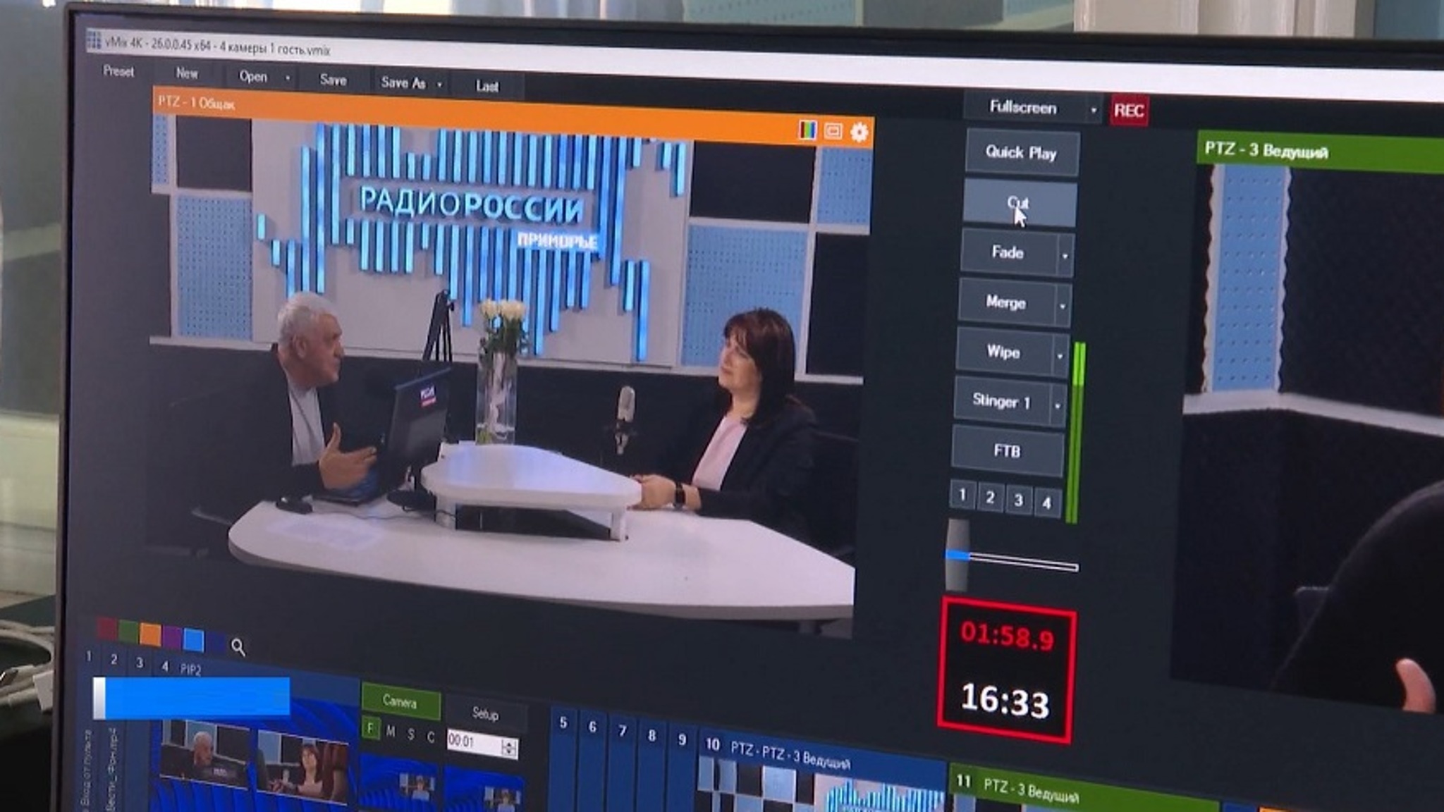The image size is (1444, 812).
Task: Select the PIP2 input tab
Action: [190, 669]
